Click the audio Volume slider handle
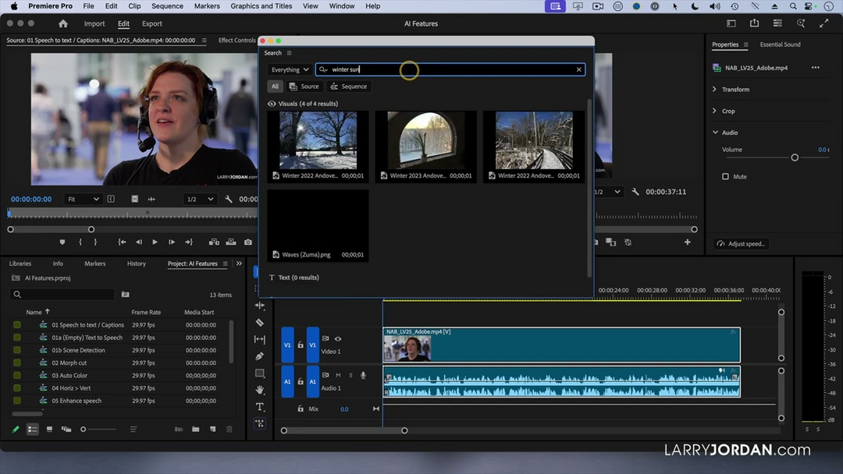This screenshot has height=474, width=843. click(x=795, y=157)
